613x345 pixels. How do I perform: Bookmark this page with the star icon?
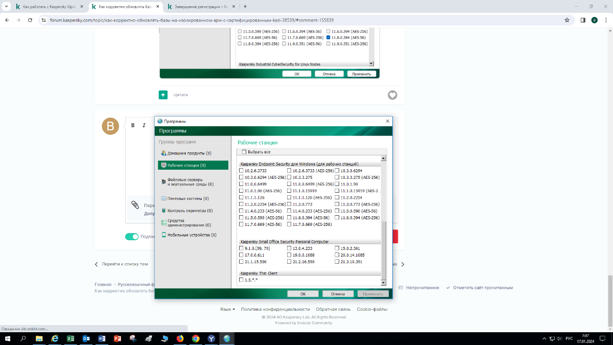(567, 20)
